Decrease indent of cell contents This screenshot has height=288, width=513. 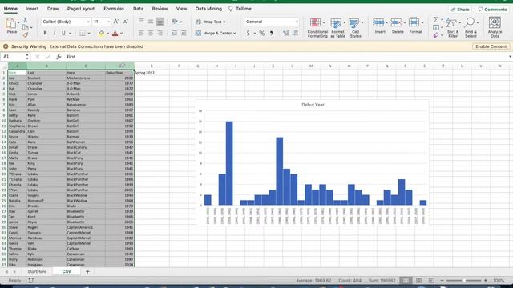tap(174, 33)
